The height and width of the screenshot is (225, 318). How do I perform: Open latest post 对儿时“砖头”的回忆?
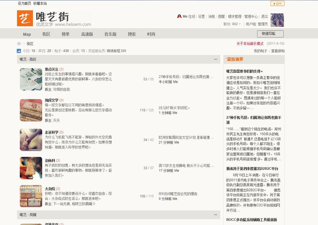click(174, 108)
